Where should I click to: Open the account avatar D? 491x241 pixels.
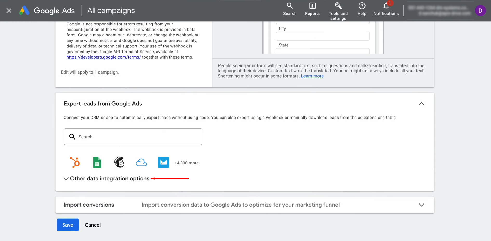(x=480, y=11)
